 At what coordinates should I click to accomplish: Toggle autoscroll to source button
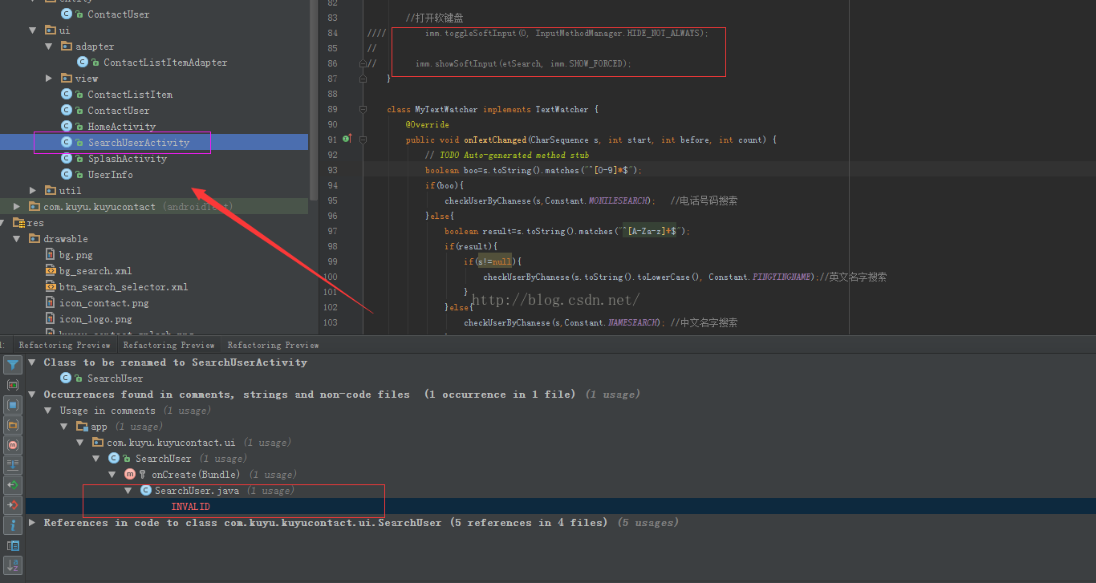click(x=13, y=464)
